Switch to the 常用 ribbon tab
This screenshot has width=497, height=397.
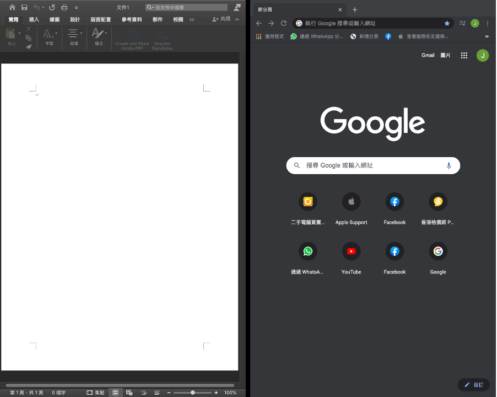point(13,20)
